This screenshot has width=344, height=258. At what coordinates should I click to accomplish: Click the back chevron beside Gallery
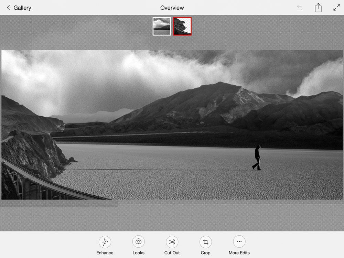point(8,8)
